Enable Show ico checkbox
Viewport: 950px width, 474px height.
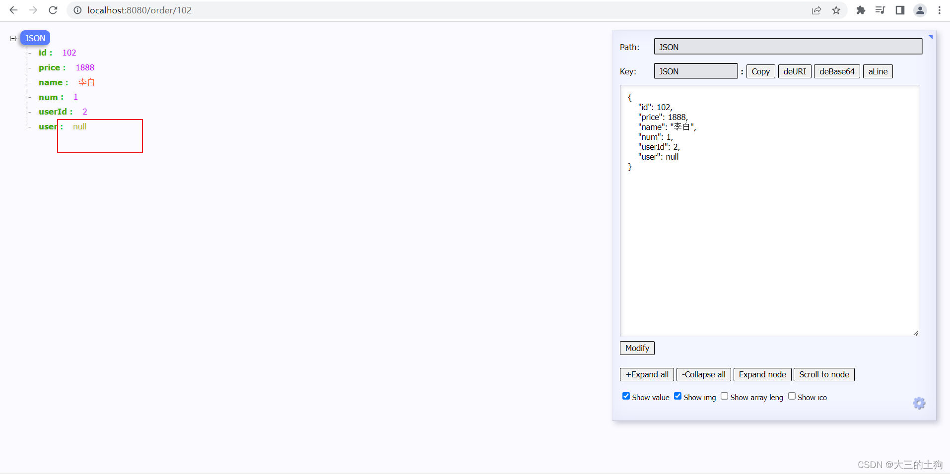[792, 396]
